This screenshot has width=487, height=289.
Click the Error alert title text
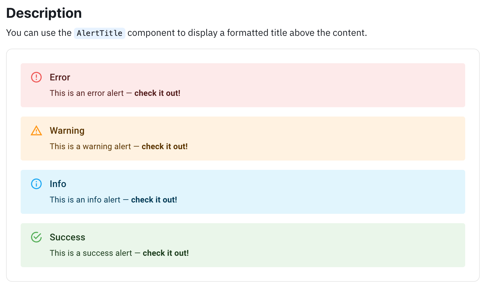[x=60, y=77]
